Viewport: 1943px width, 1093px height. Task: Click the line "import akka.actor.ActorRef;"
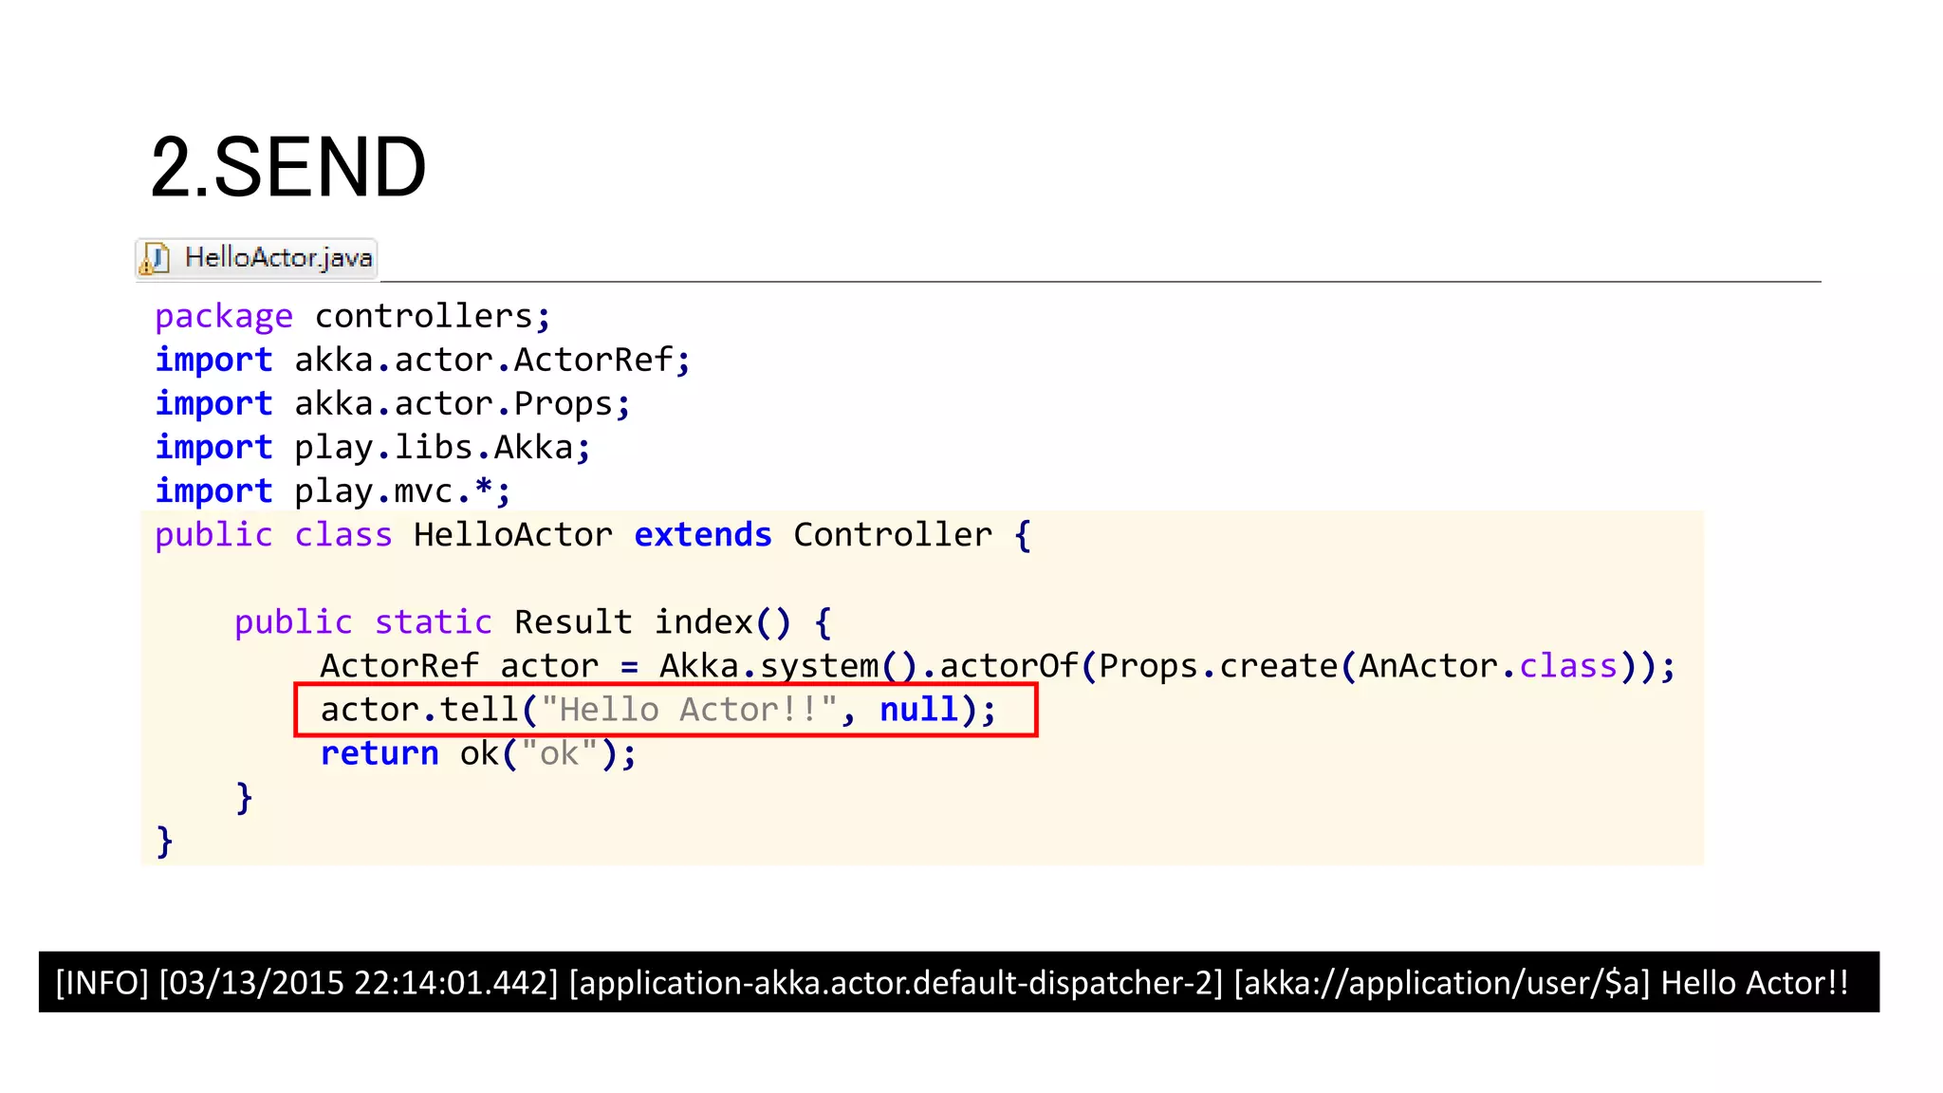[x=423, y=360]
